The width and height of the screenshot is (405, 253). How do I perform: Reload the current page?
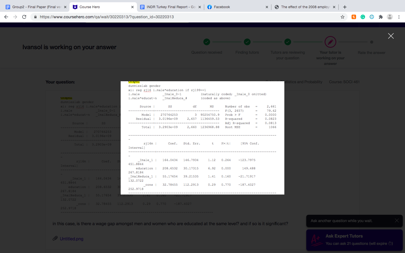tap(24, 17)
